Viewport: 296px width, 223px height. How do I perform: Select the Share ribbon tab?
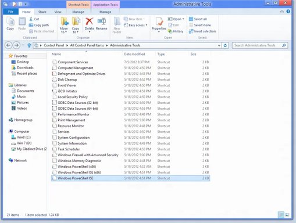42,12
